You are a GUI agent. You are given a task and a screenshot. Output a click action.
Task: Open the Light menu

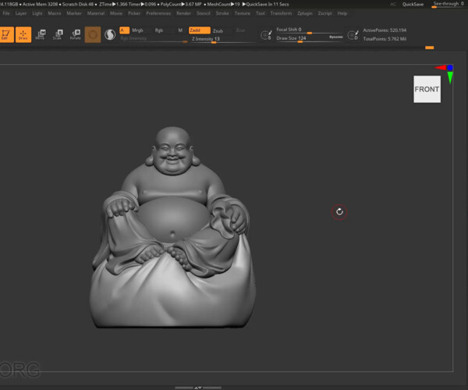tap(37, 13)
